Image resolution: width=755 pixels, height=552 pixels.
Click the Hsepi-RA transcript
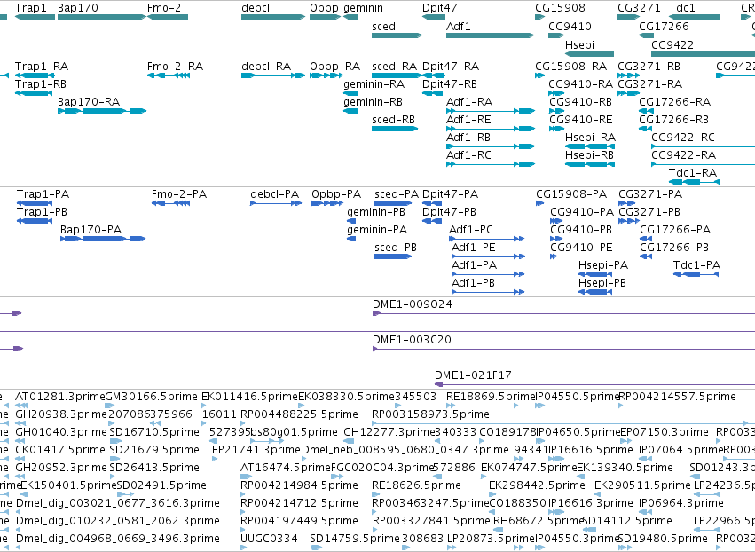(x=589, y=146)
